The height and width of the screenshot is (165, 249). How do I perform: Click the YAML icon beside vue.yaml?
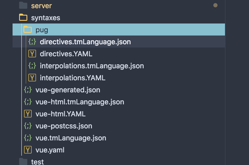[28, 150]
